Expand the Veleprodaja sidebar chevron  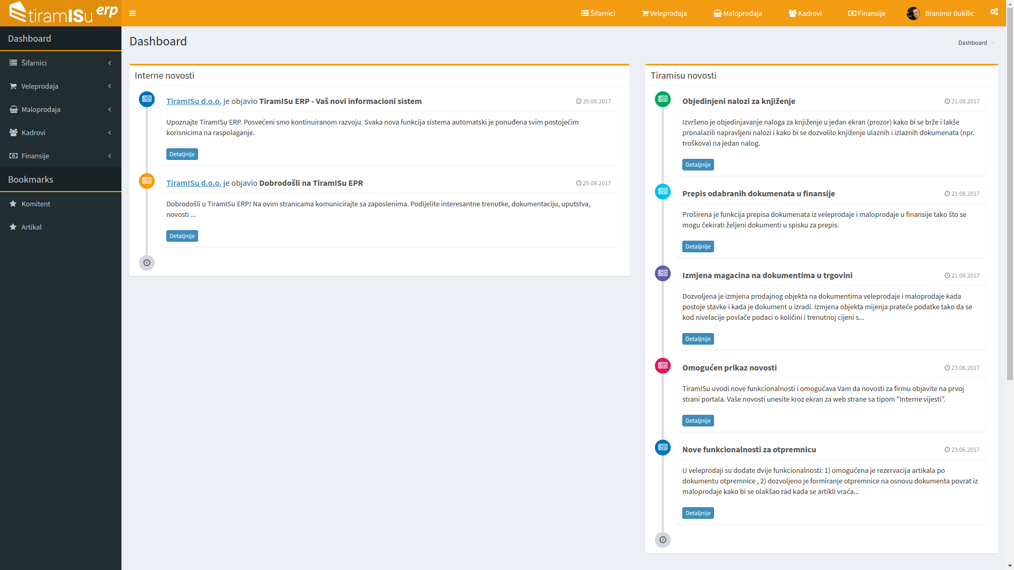(x=110, y=86)
